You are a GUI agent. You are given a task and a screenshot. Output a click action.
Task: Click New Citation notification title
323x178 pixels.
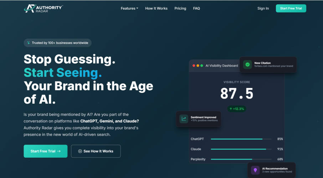point(262,63)
